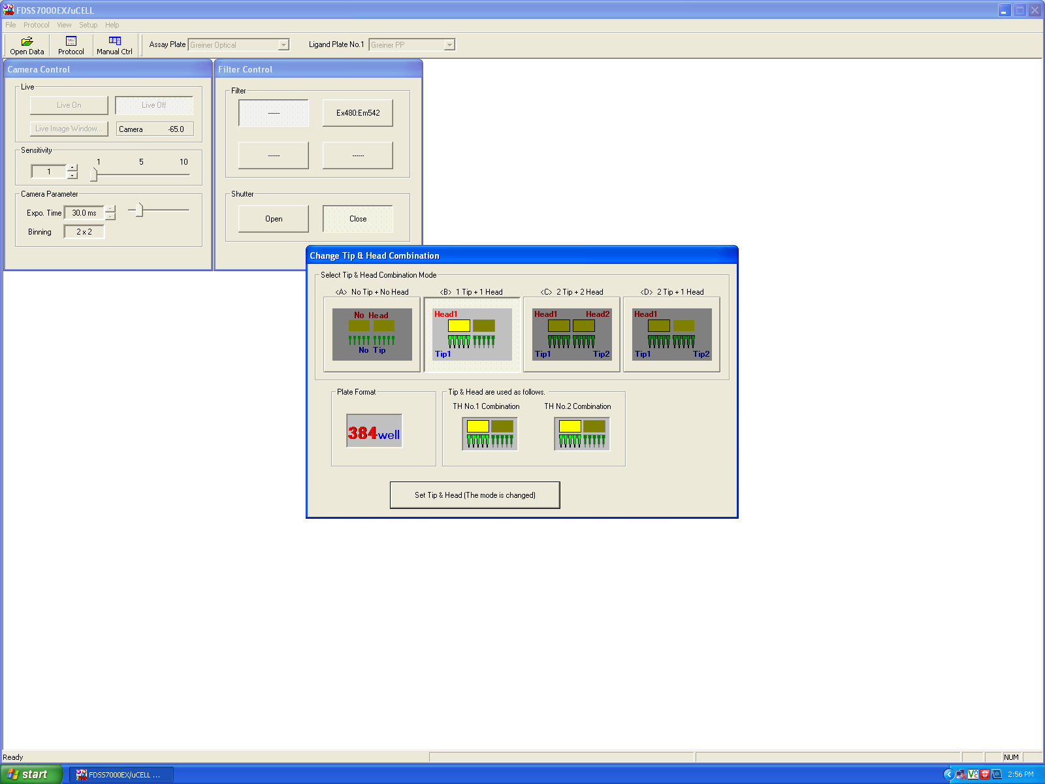Click the Windows start button
This screenshot has height=784, width=1045.
pos(31,774)
